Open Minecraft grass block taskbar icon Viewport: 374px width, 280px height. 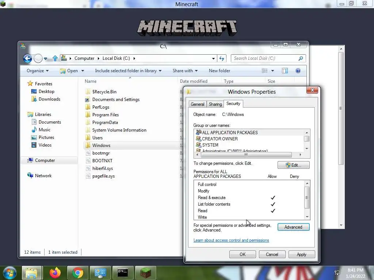pyautogui.click(x=145, y=273)
